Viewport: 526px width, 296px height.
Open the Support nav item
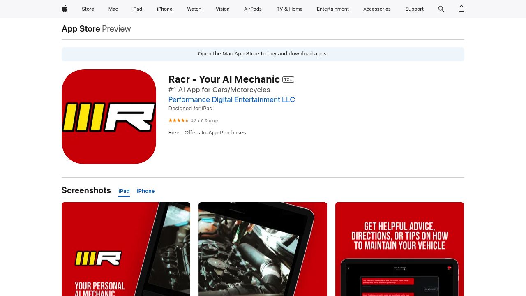click(x=414, y=9)
